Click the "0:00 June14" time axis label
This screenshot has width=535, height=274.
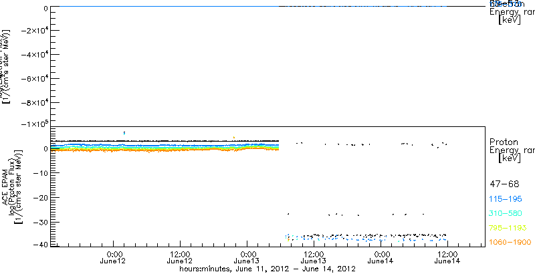[x=381, y=258]
